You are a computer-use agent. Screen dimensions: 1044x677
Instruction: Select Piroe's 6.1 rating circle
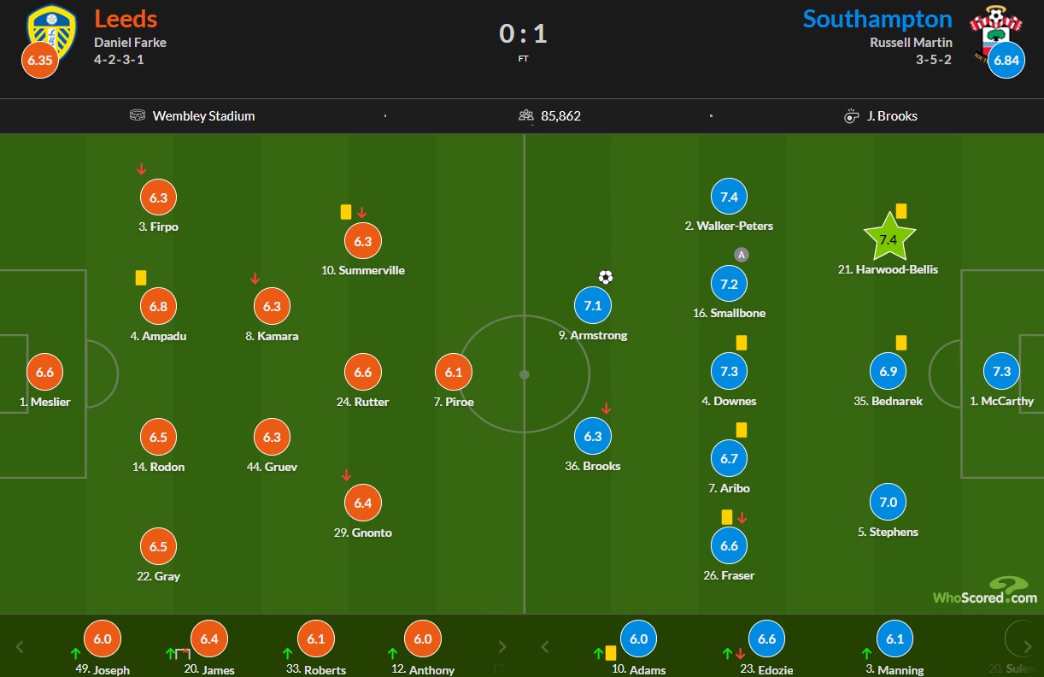(453, 373)
